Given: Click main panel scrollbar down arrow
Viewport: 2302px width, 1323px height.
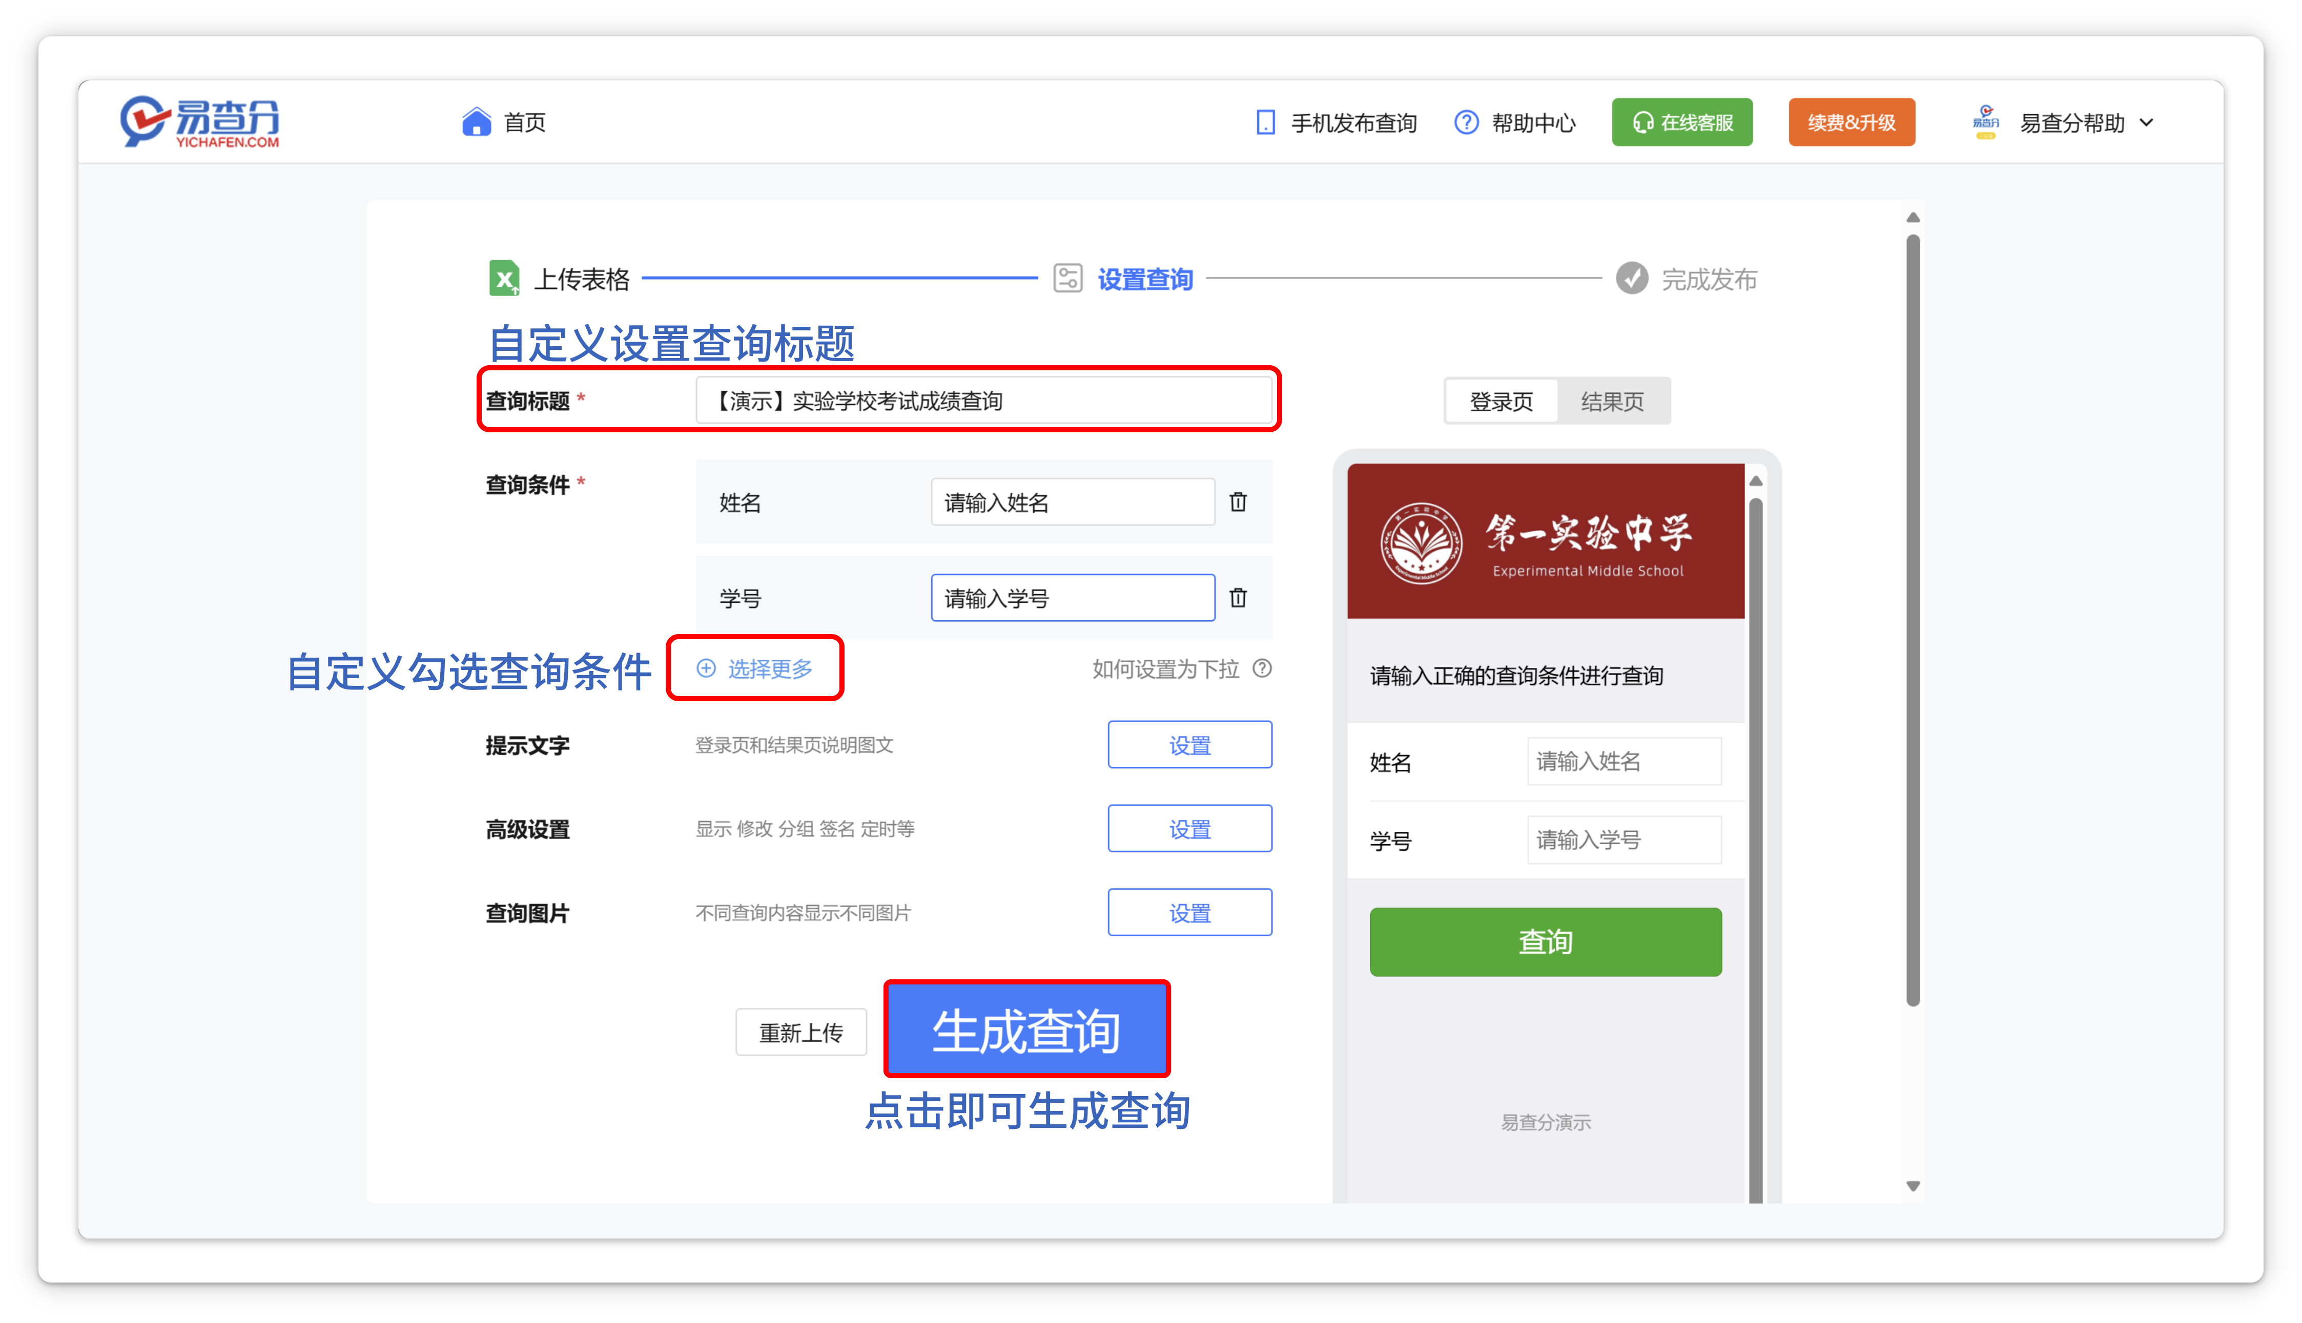Looking at the screenshot, I should click(1913, 1186).
